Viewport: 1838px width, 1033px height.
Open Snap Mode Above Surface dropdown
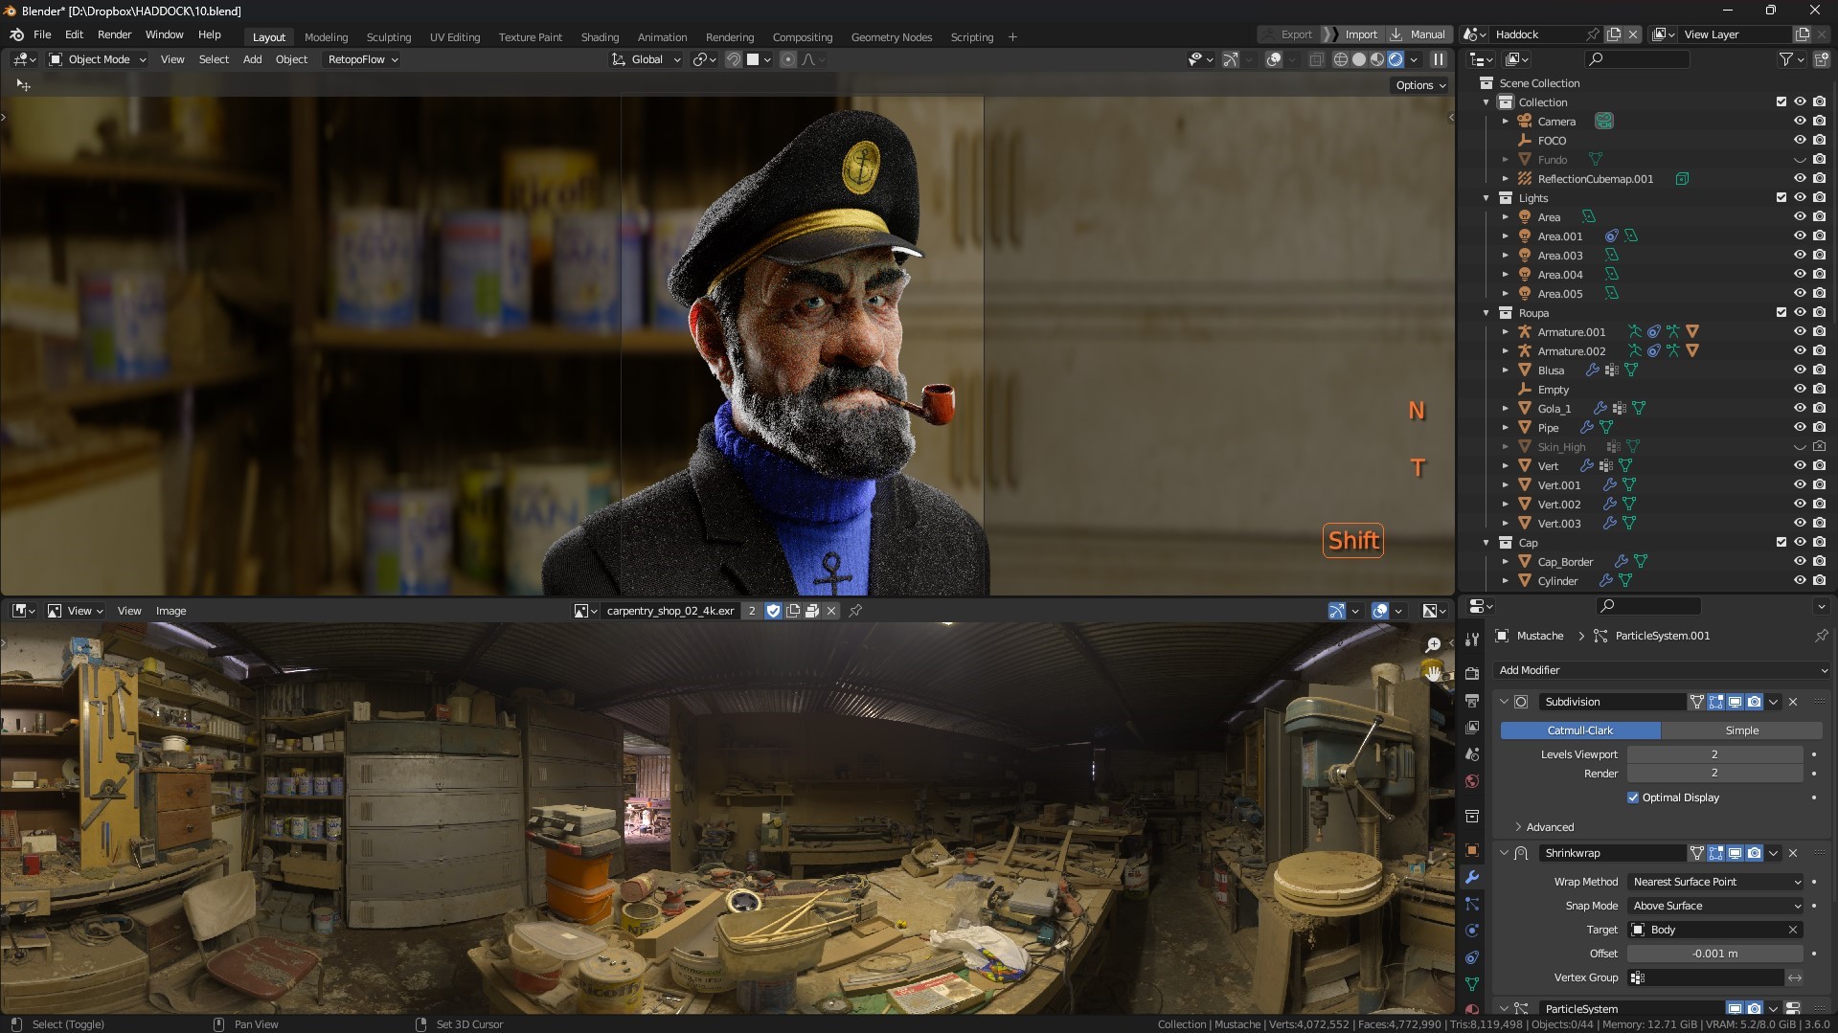coord(1716,906)
